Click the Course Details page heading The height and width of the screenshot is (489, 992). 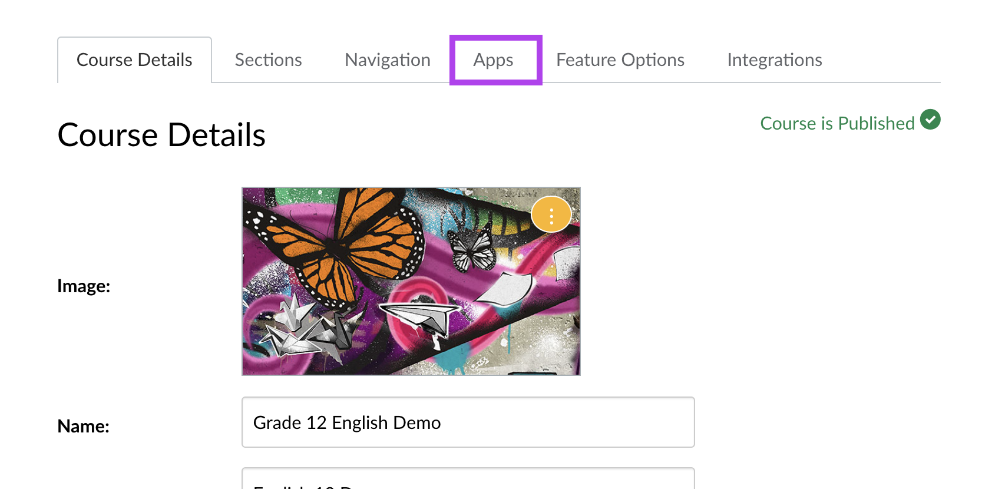pyautogui.click(x=161, y=135)
